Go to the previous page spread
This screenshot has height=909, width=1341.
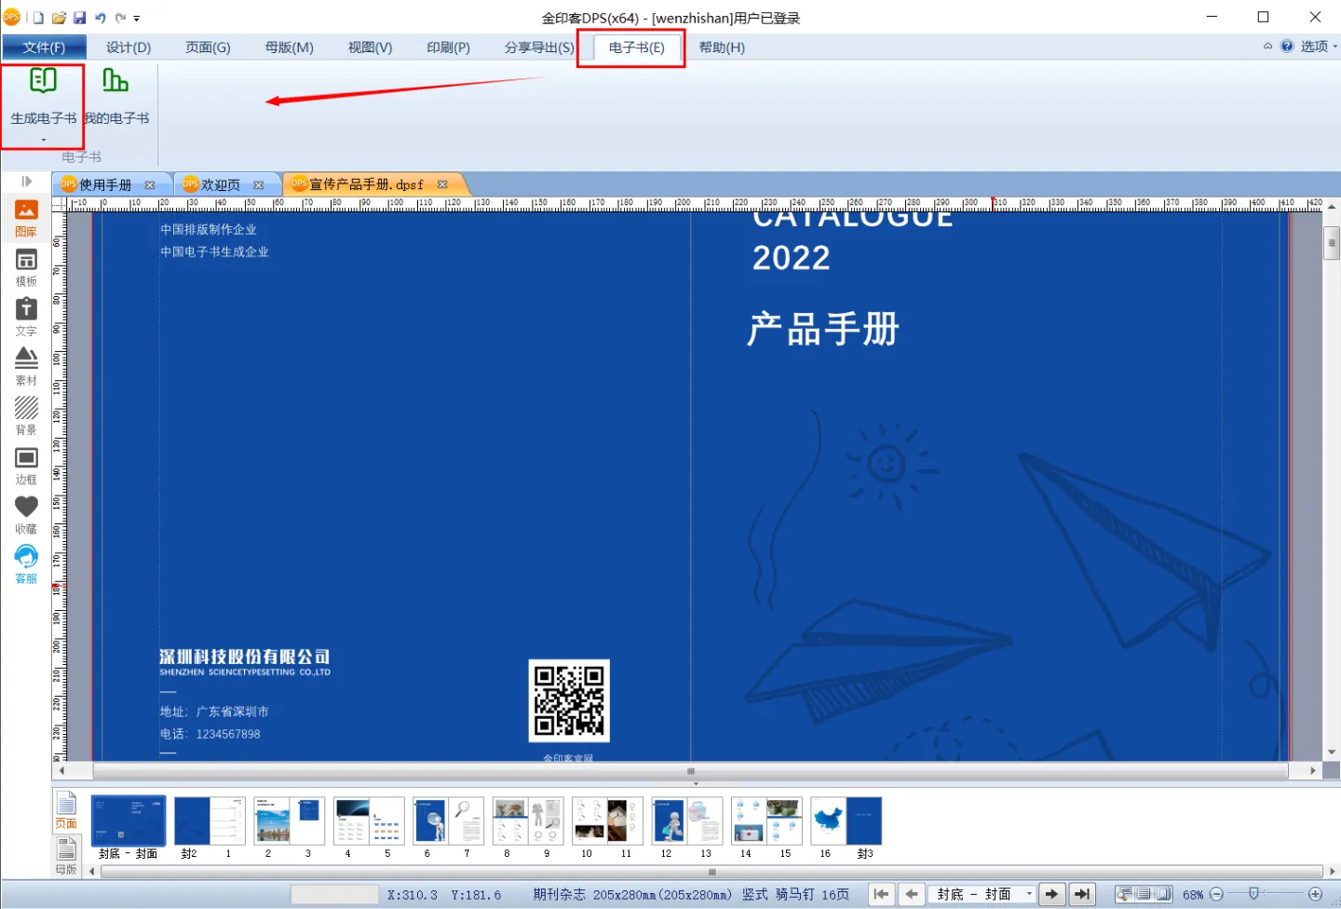tap(912, 894)
